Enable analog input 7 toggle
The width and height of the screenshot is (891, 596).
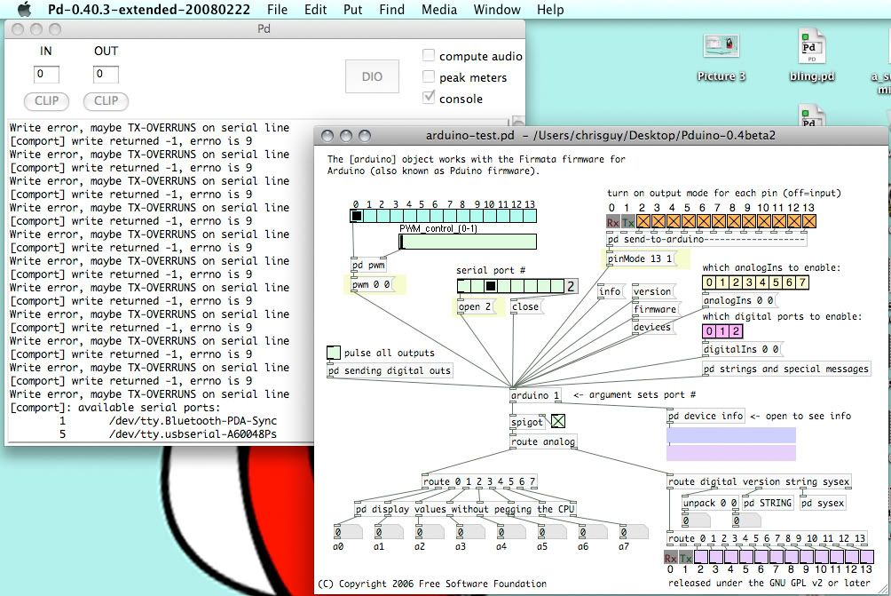pos(801,283)
